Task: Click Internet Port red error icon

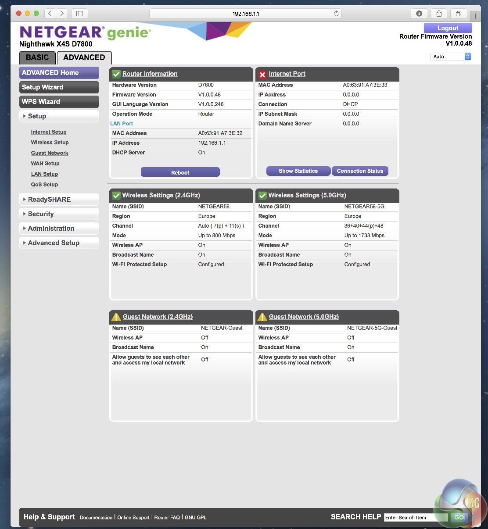Action: [262, 74]
